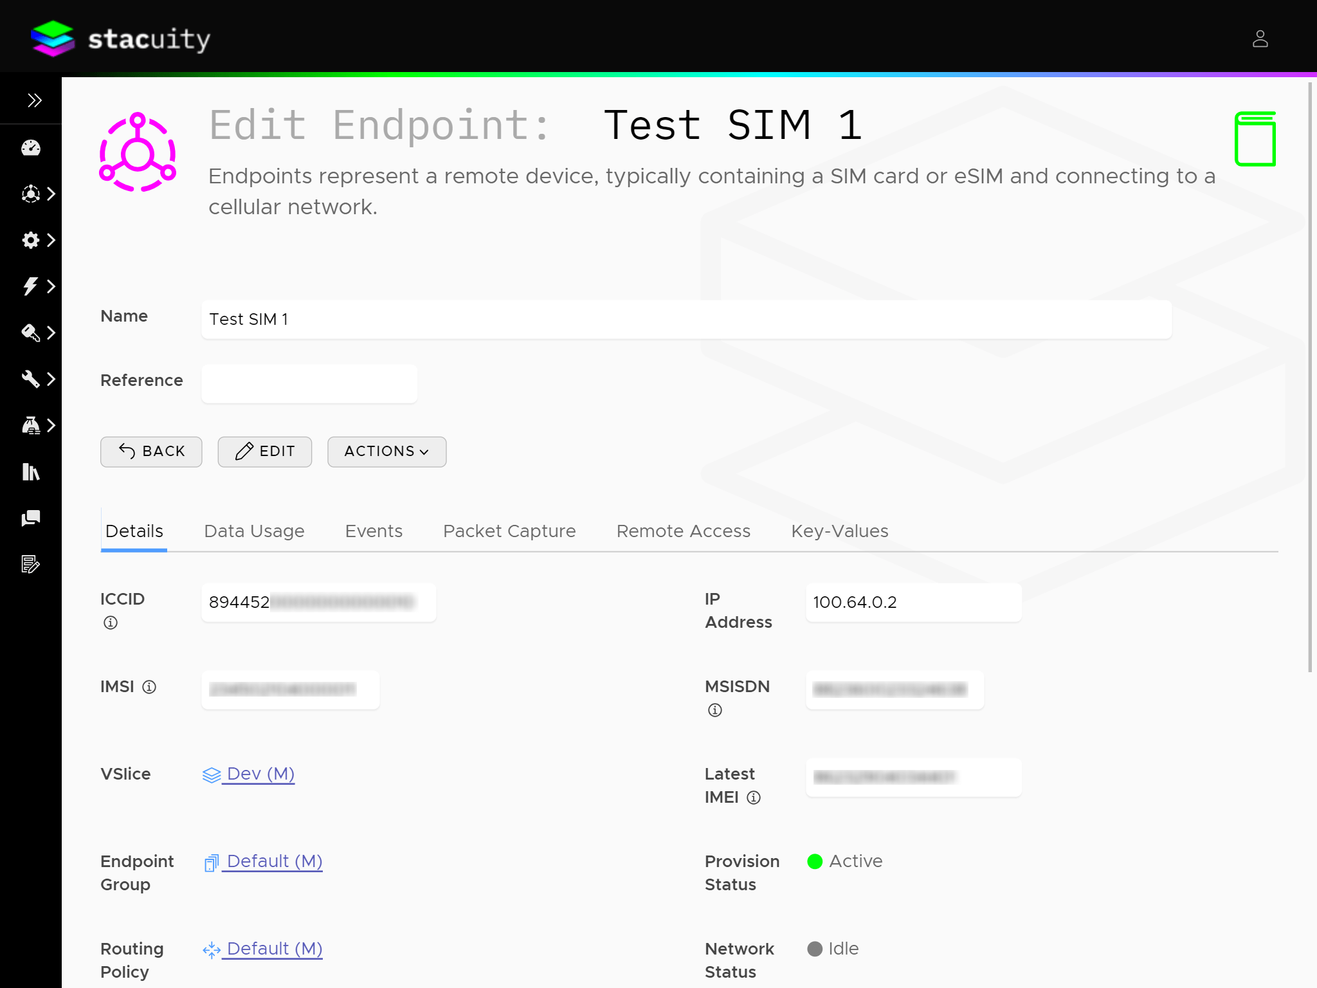Click into the Reference input field
The width and height of the screenshot is (1317, 988).
(309, 384)
